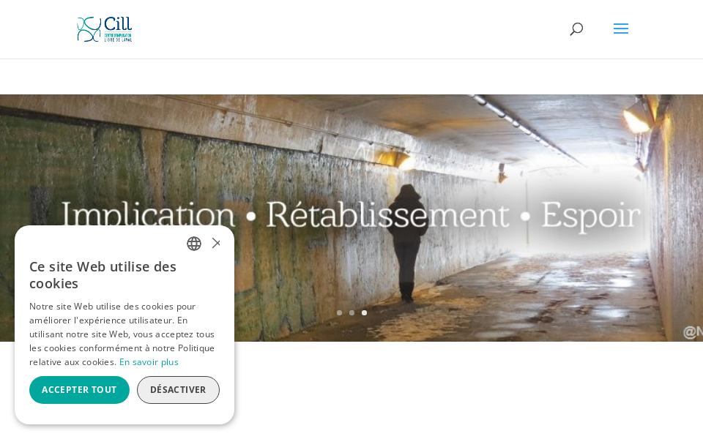Click the DÉSACTIVER button
Screen dimensions: 703x439
[178, 390]
